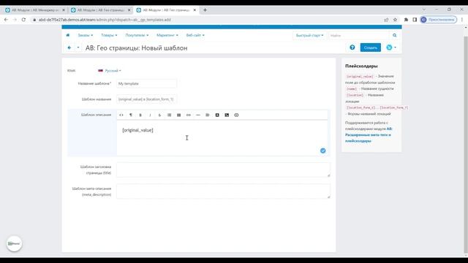Expand the Быстрый старт dropdown
Screen dimensions: 468x263
[309, 35]
